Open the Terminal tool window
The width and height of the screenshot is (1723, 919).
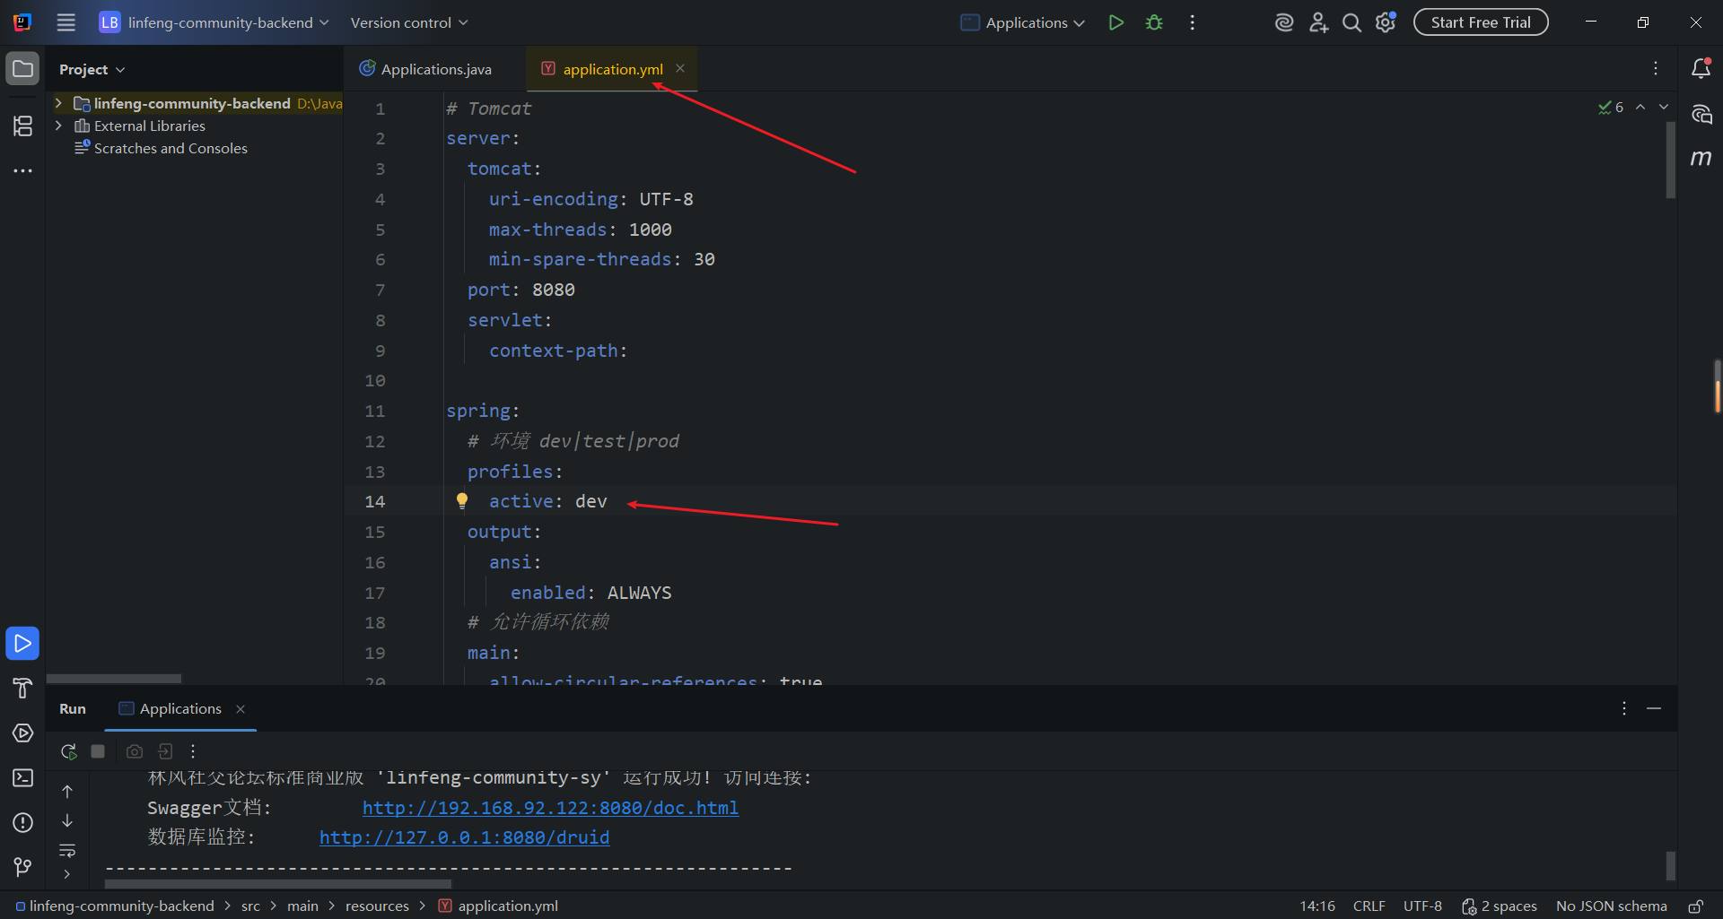tap(23, 778)
